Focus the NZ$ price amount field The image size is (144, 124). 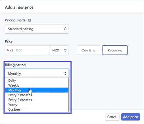click(27, 50)
